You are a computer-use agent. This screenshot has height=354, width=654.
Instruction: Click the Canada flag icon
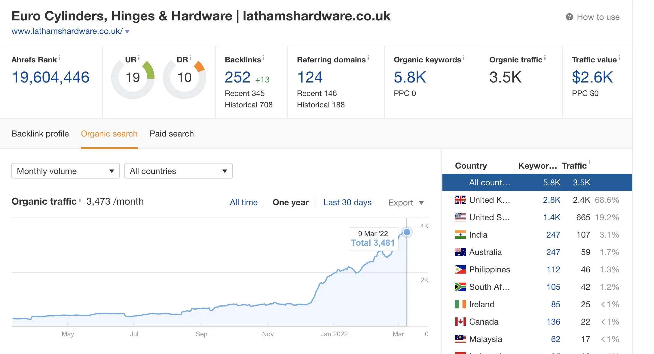click(460, 322)
